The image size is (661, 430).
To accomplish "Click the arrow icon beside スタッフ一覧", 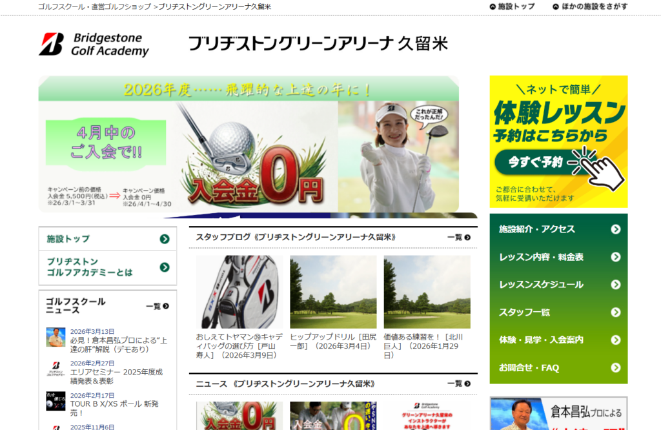I will (x=615, y=312).
